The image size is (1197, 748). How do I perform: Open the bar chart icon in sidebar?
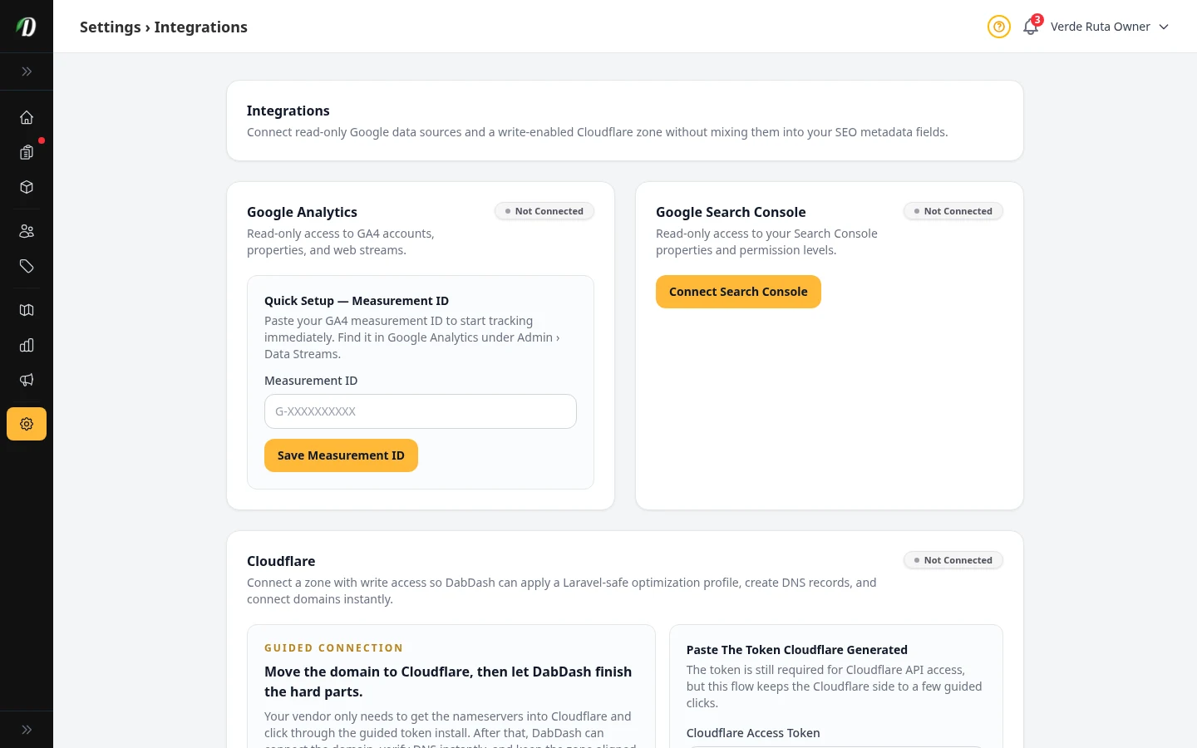(27, 345)
